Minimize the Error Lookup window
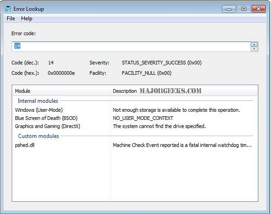 pos(229,8)
